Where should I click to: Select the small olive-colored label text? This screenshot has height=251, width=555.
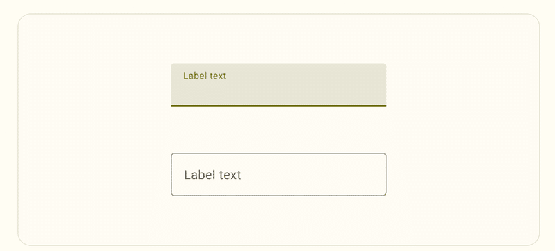pyautogui.click(x=205, y=76)
